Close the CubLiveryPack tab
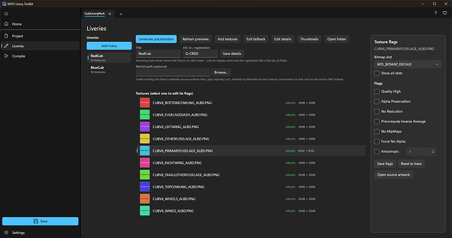Viewport: 452px width, 238px height. pos(109,14)
